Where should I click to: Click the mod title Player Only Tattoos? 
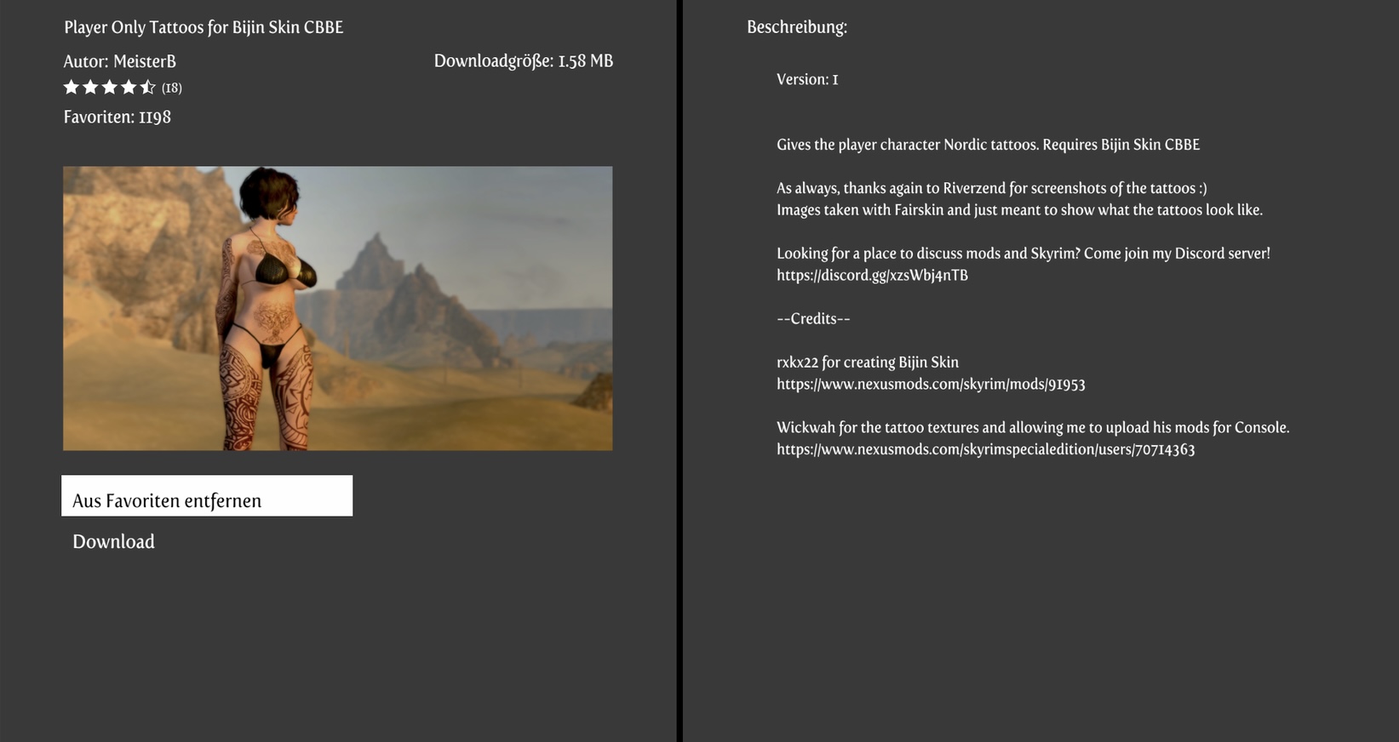[204, 27]
